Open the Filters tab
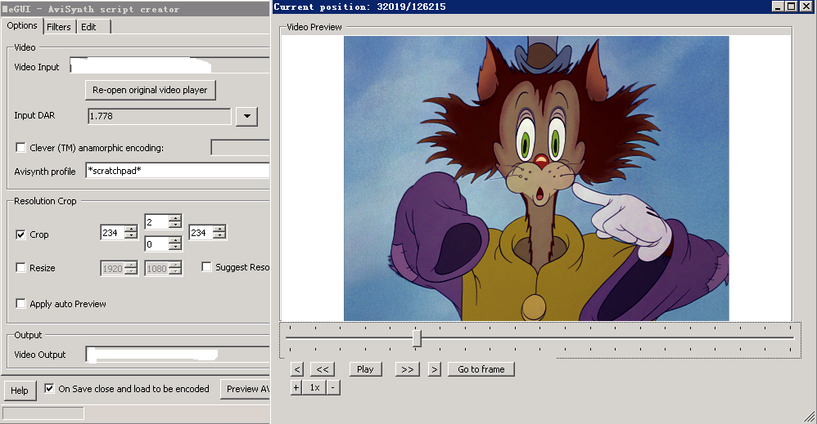The image size is (817, 424). [58, 27]
